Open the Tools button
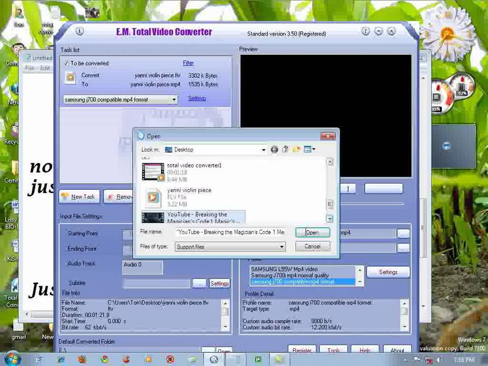The height and width of the screenshot is (366, 488). click(x=333, y=350)
